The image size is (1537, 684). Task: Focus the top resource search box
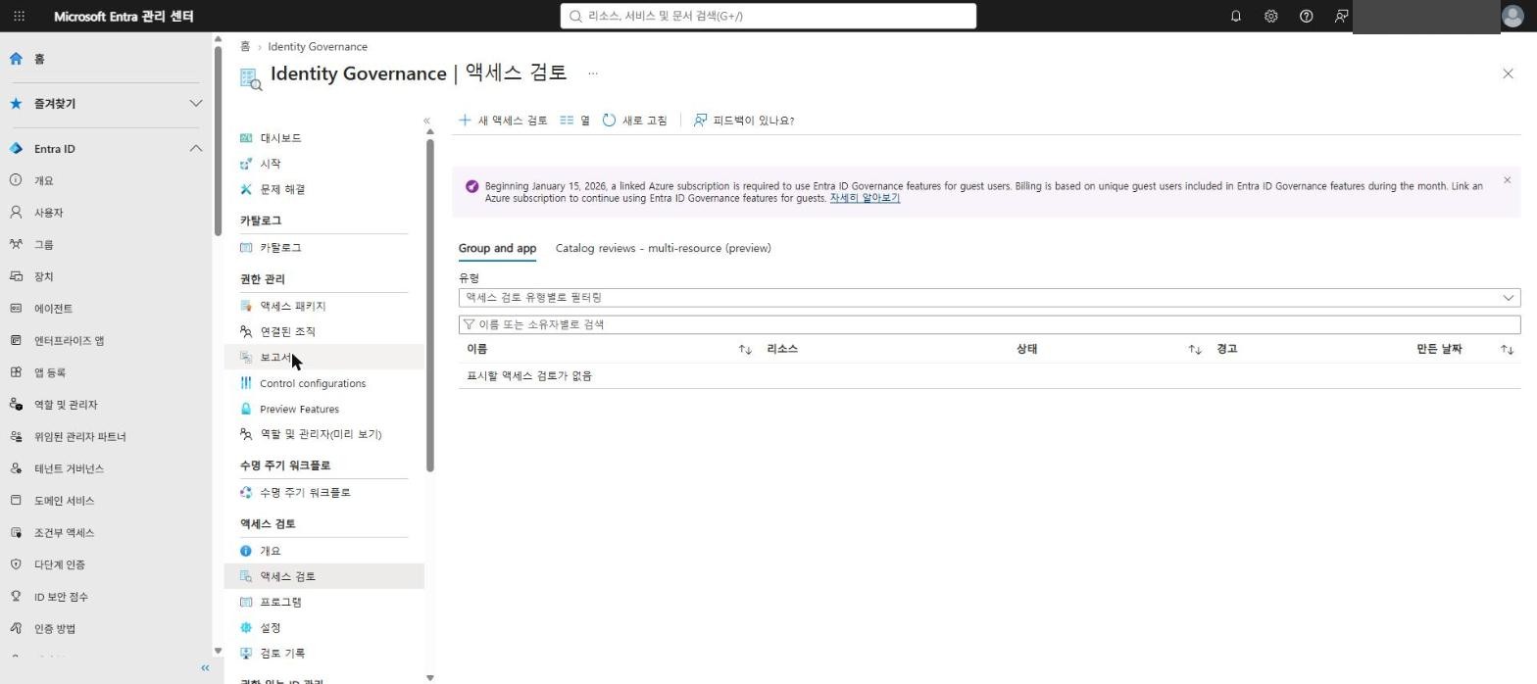(x=768, y=16)
